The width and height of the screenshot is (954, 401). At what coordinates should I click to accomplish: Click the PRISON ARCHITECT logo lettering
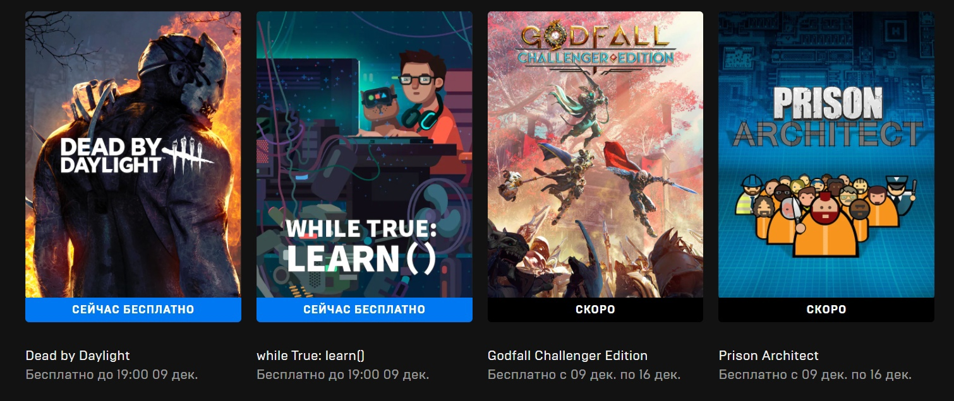tap(827, 115)
